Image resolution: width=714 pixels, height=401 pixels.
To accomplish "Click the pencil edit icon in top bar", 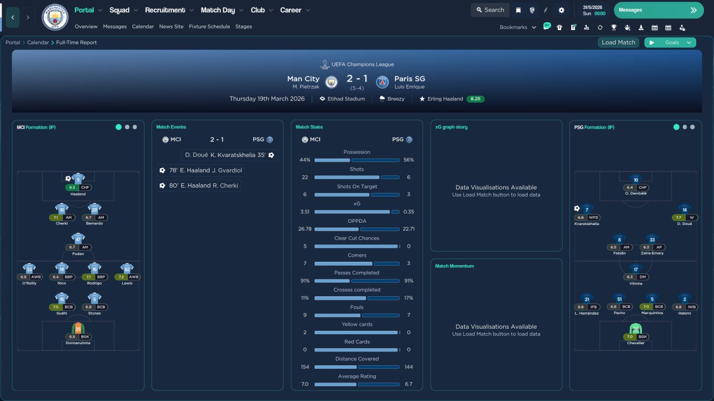I will tap(546, 10).
